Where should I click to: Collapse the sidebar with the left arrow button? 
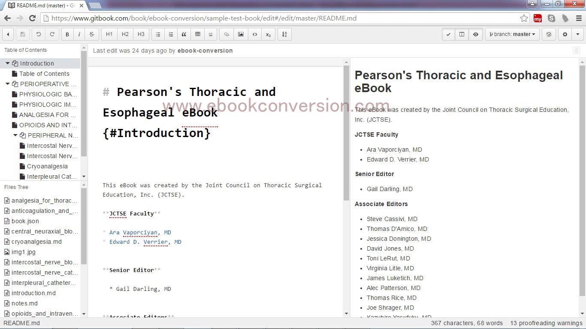click(8, 34)
